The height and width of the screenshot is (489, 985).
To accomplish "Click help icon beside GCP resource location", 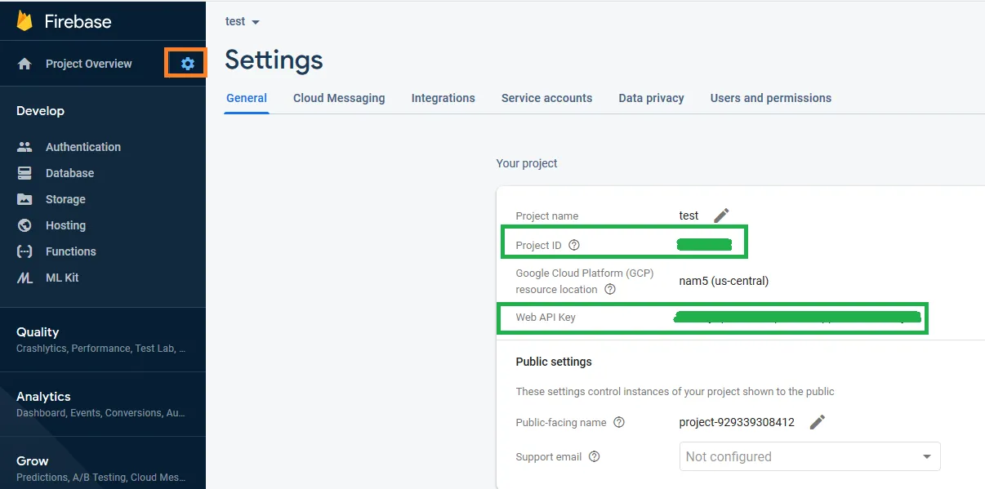I will click(610, 289).
